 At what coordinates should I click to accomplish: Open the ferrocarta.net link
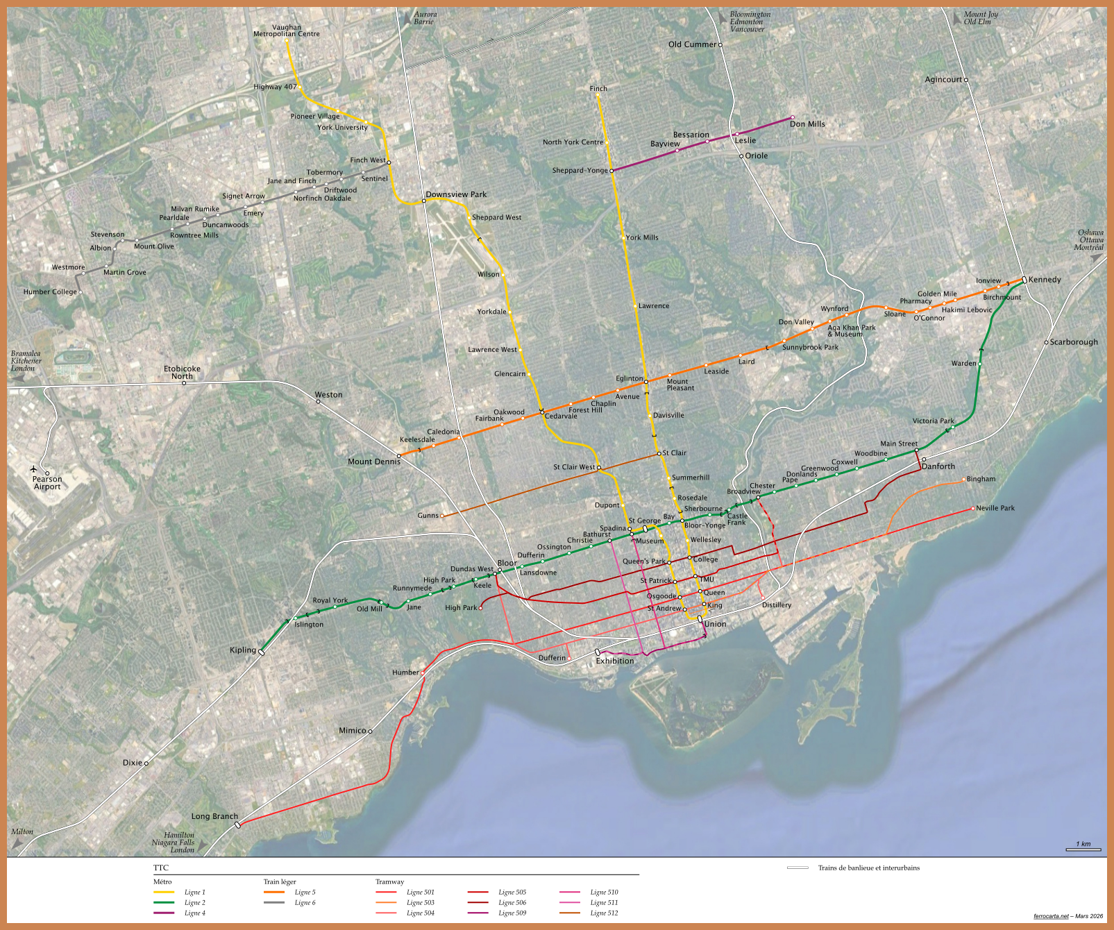click(1051, 916)
